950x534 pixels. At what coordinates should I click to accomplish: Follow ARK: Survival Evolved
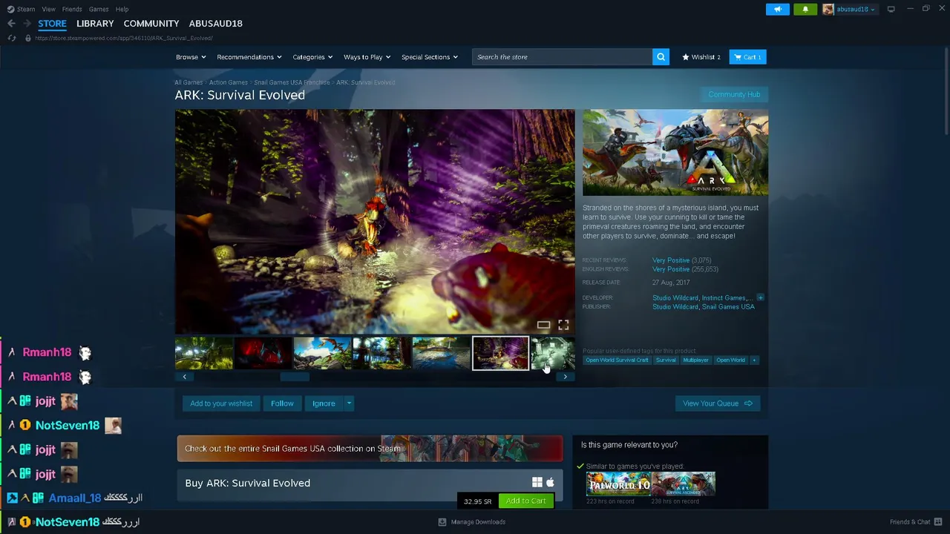[282, 403]
